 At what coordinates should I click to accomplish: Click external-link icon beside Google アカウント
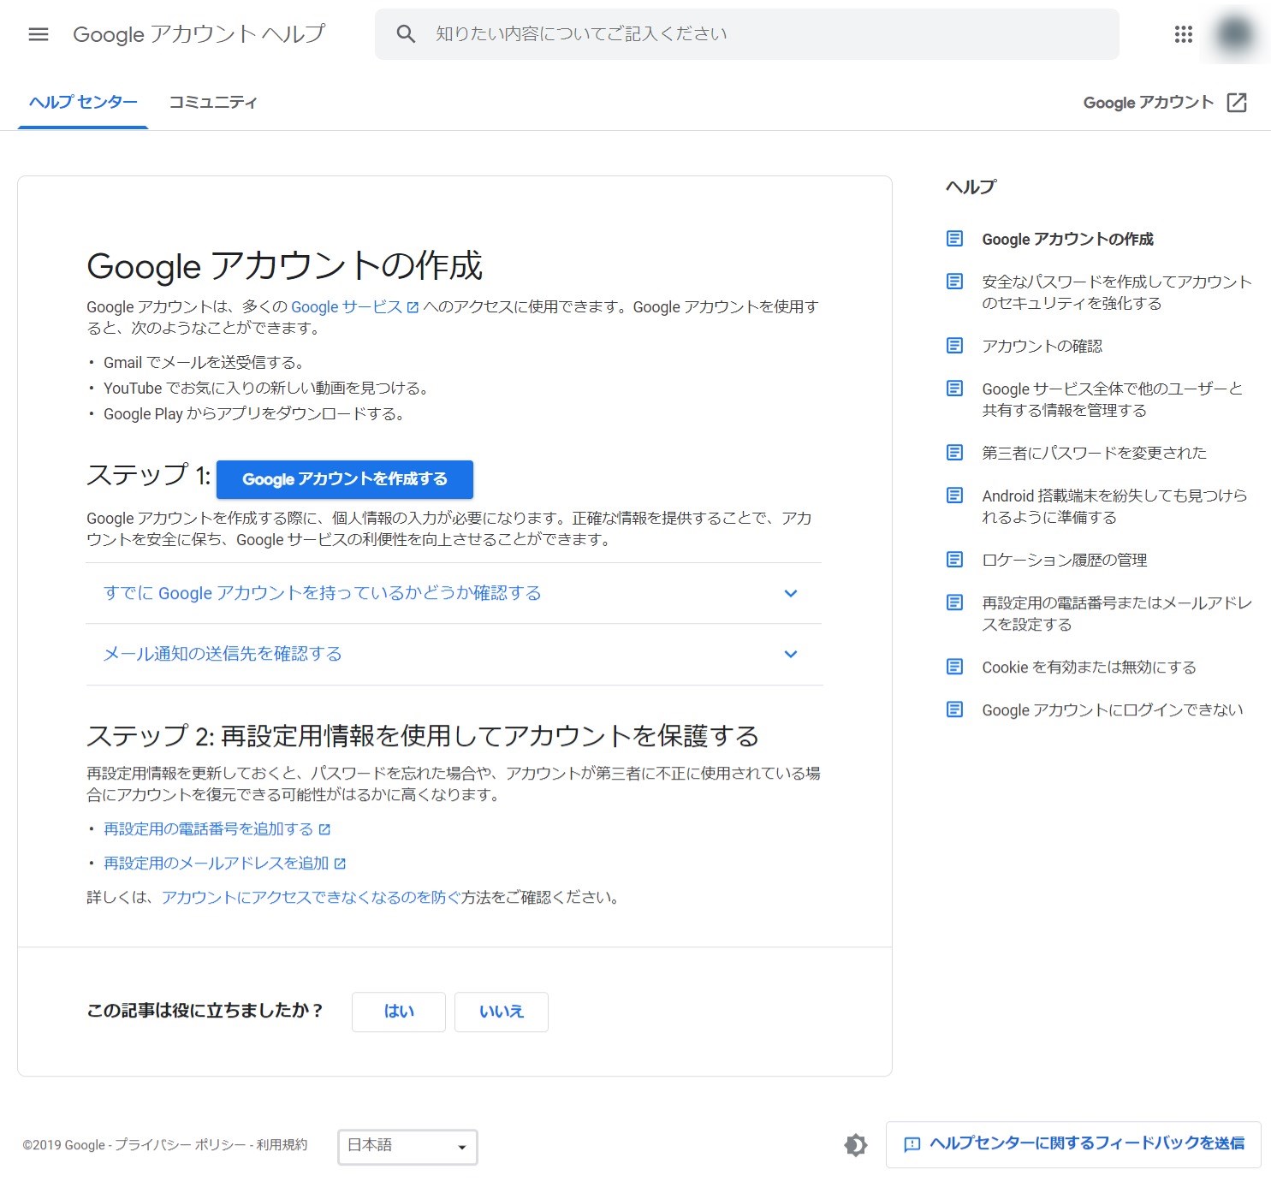(x=1237, y=103)
